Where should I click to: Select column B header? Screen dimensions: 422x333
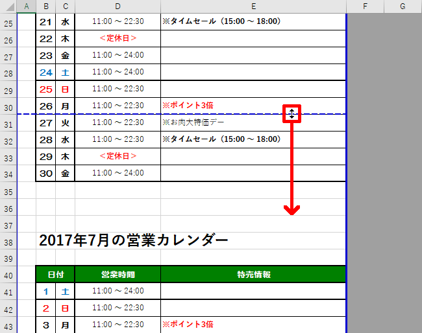(x=45, y=6)
